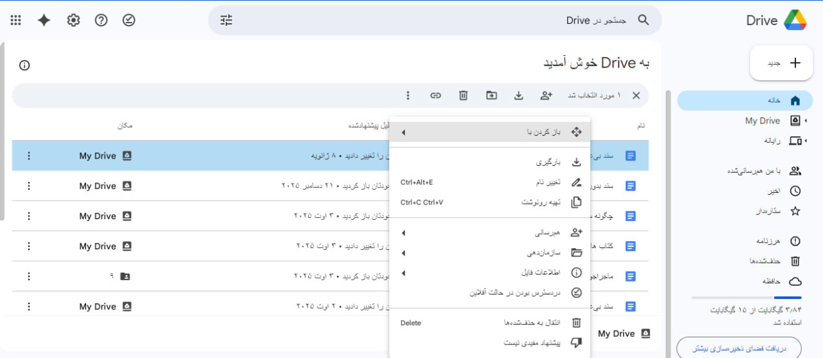Click the trash icon in selection toolbar
Screen dimensions: 823x358
pyautogui.click(x=463, y=96)
